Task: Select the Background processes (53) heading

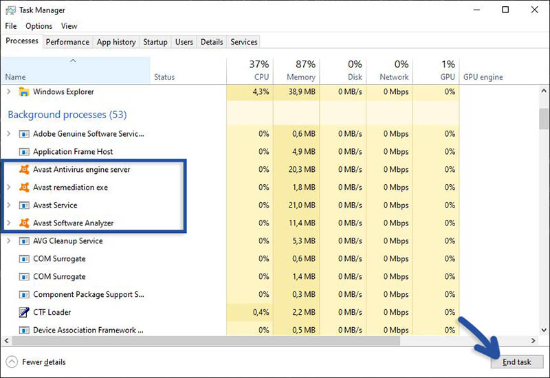Action: coord(67,115)
